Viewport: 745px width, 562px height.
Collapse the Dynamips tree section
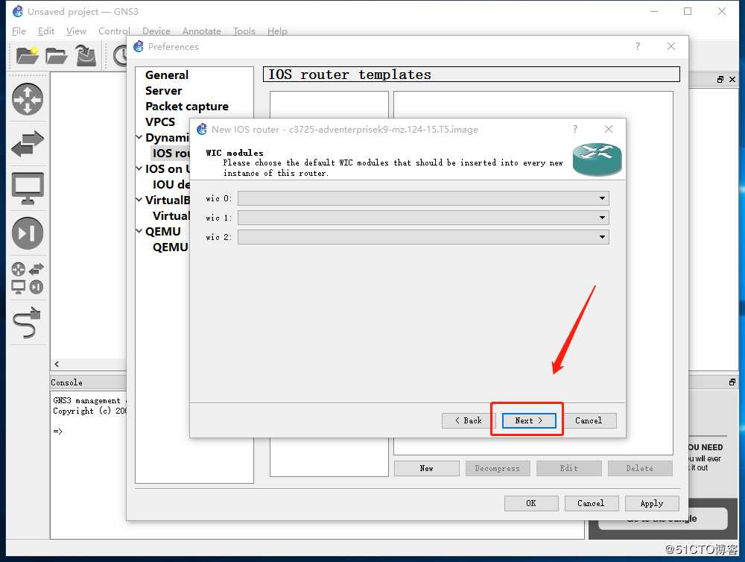pyautogui.click(x=139, y=137)
